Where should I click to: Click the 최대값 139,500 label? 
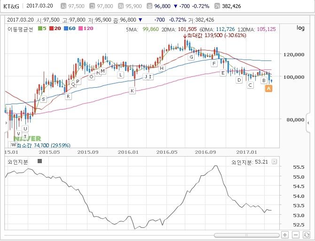pyautogui.click(x=217, y=36)
